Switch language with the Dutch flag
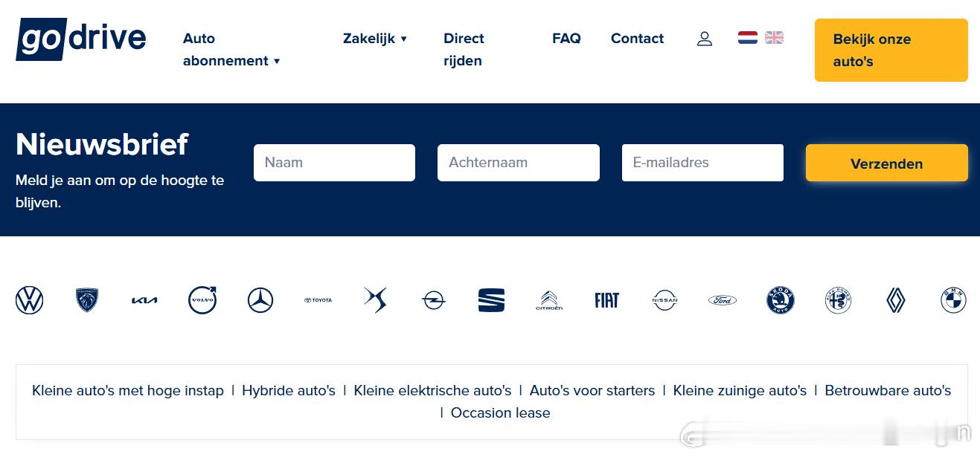Screen dimensions: 980x457 tap(748, 37)
